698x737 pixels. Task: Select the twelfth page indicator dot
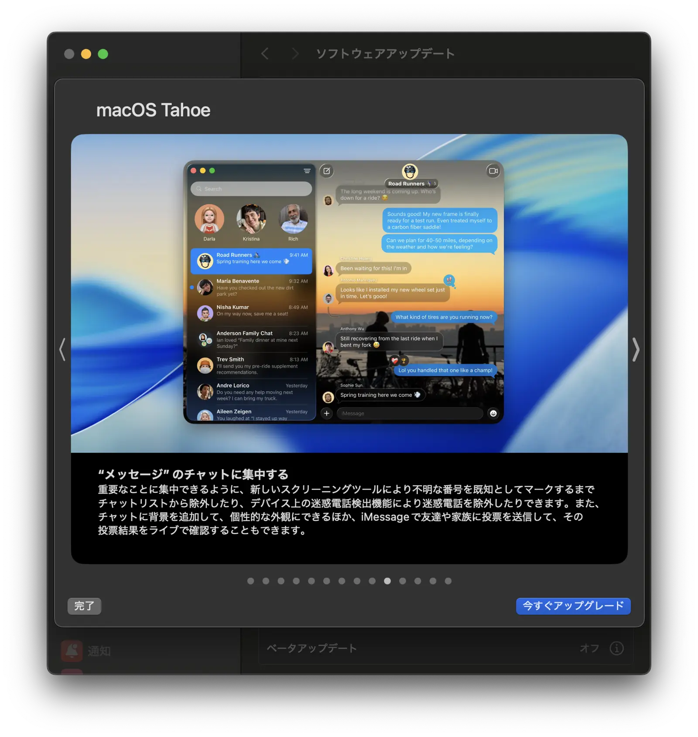418,581
